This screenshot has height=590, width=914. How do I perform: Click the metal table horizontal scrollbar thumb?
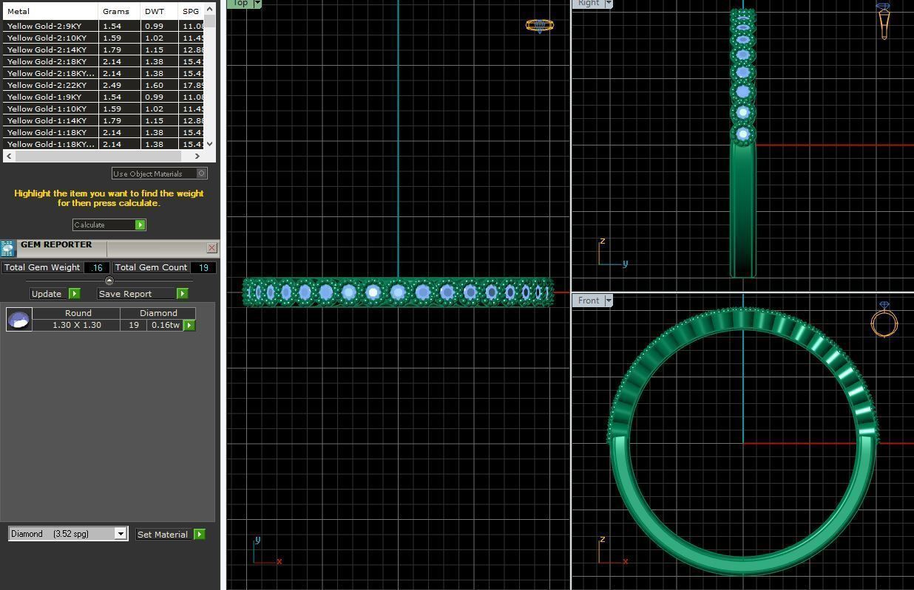[98, 156]
